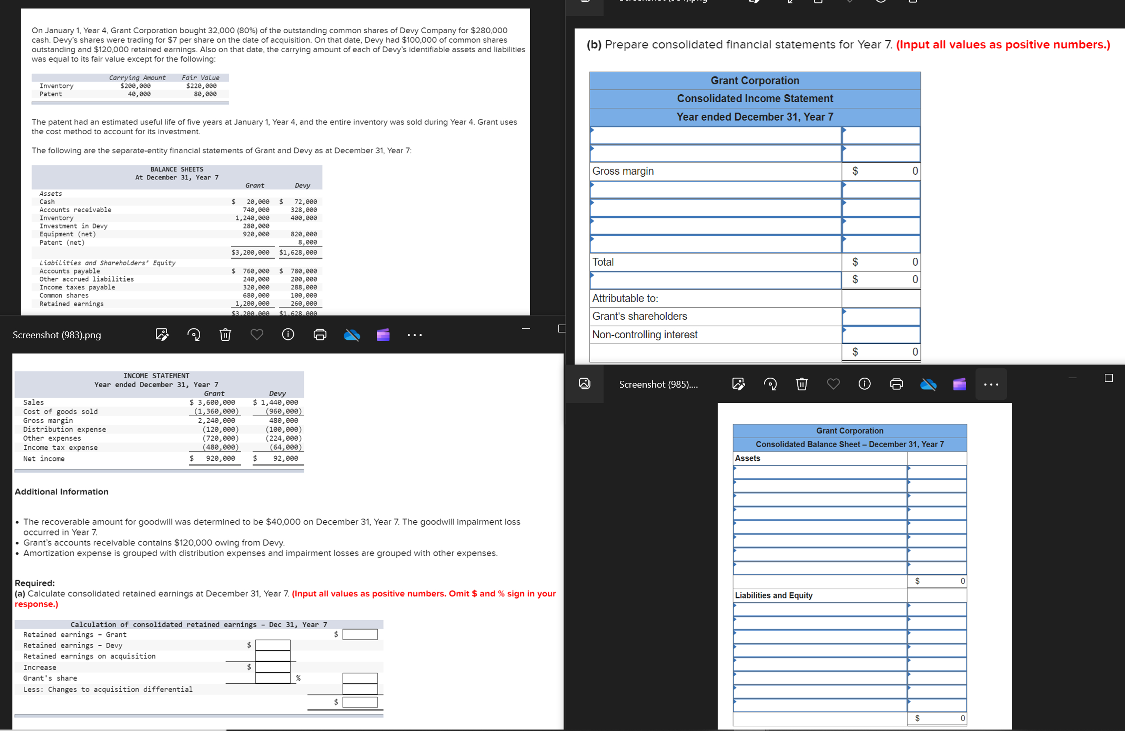Viewport: 1125px width, 731px height.
Task: Open Clipchamp video editor from the toolbar
Action: (x=383, y=334)
